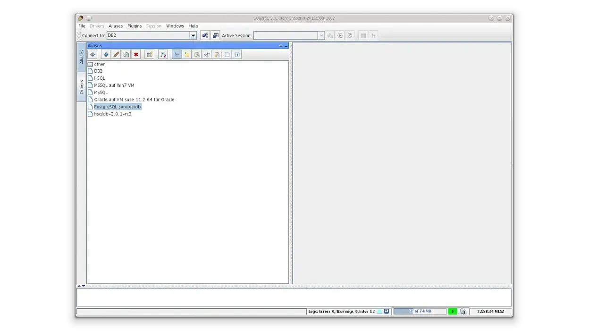Delete the selected alias with the red X

coord(136,54)
